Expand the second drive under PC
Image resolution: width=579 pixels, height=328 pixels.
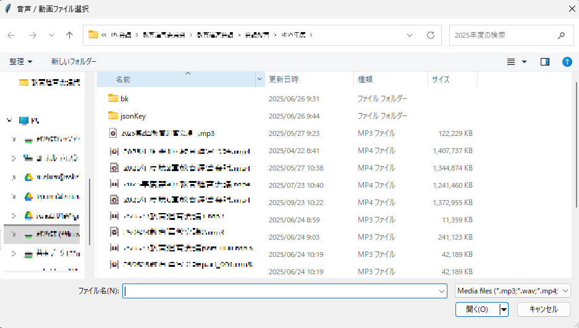[x=14, y=158]
